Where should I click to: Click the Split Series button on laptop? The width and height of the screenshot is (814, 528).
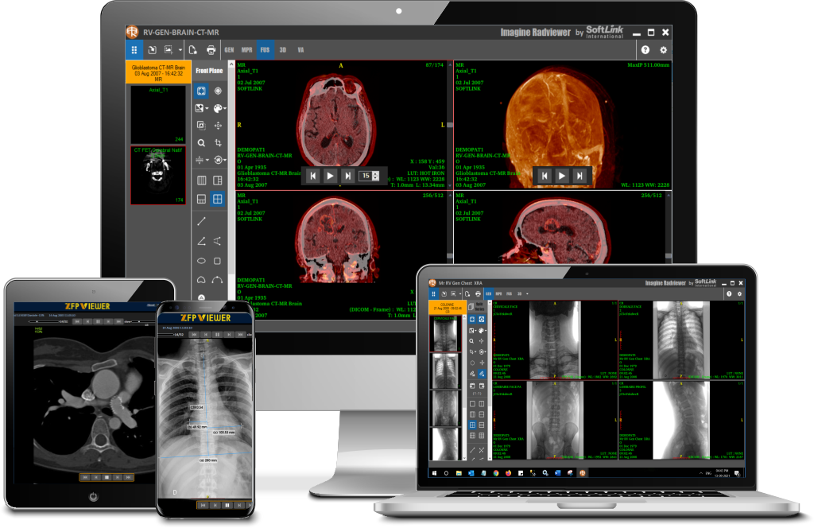click(479, 306)
